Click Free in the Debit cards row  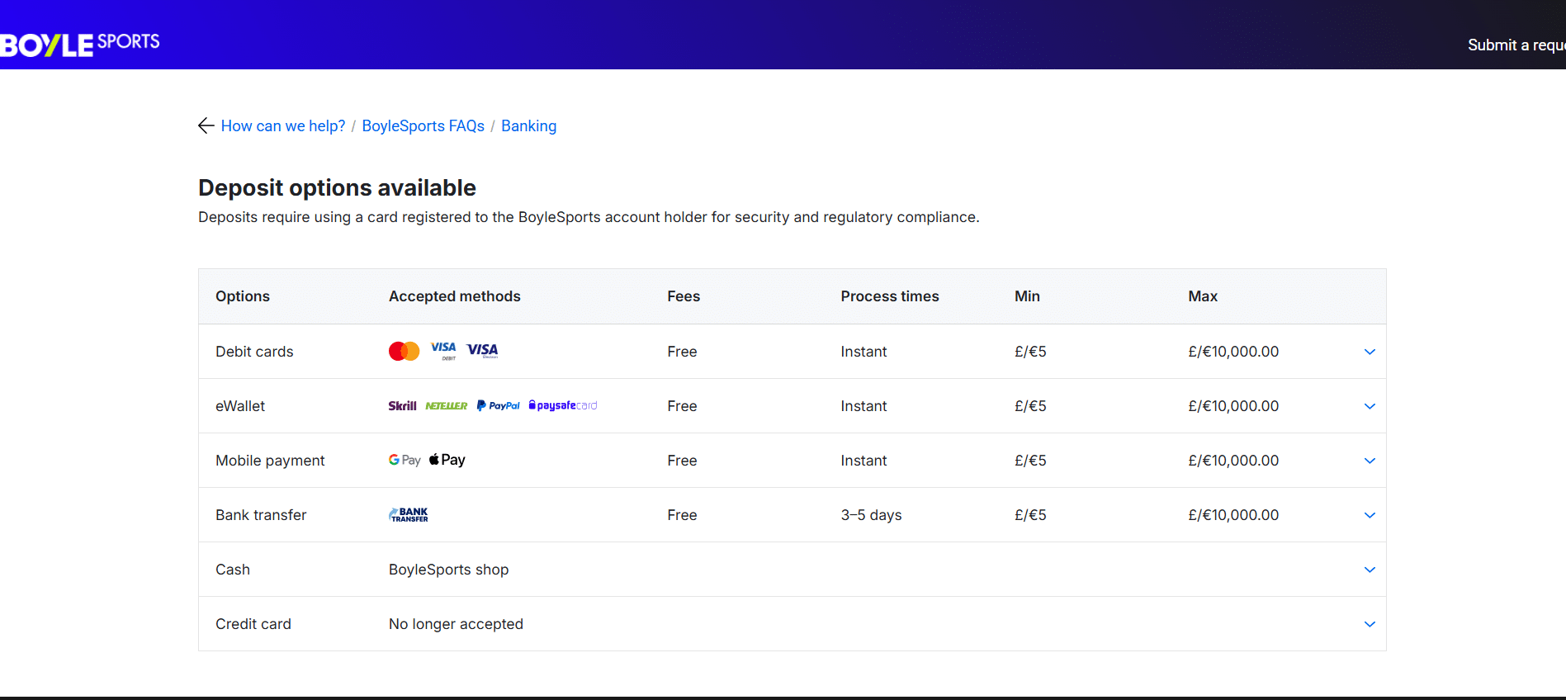(x=682, y=352)
